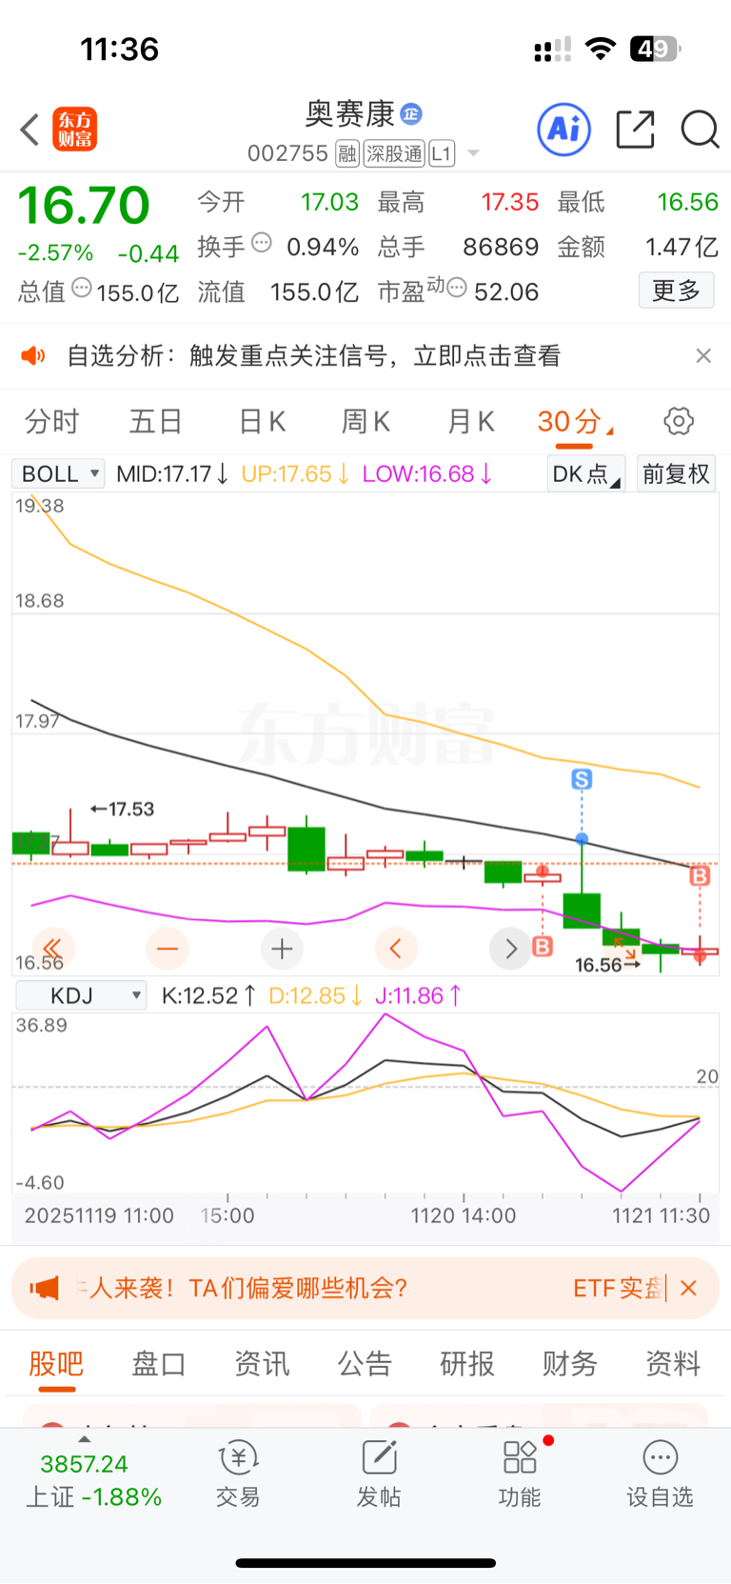Open the 东方财富 app logo
The height and width of the screenshot is (1584, 731).
click(x=74, y=130)
